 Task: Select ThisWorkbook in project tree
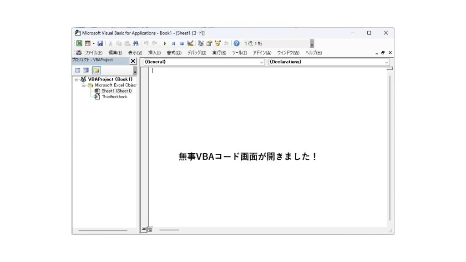tap(114, 97)
